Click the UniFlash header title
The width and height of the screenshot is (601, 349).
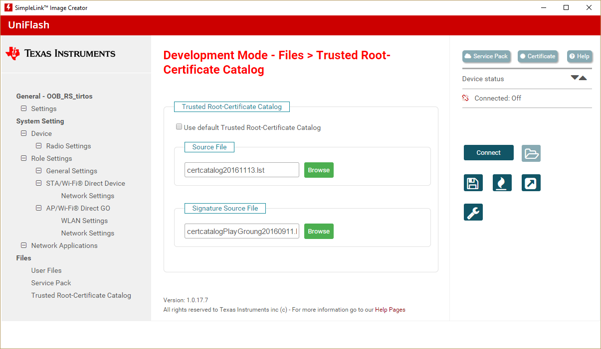pyautogui.click(x=29, y=25)
